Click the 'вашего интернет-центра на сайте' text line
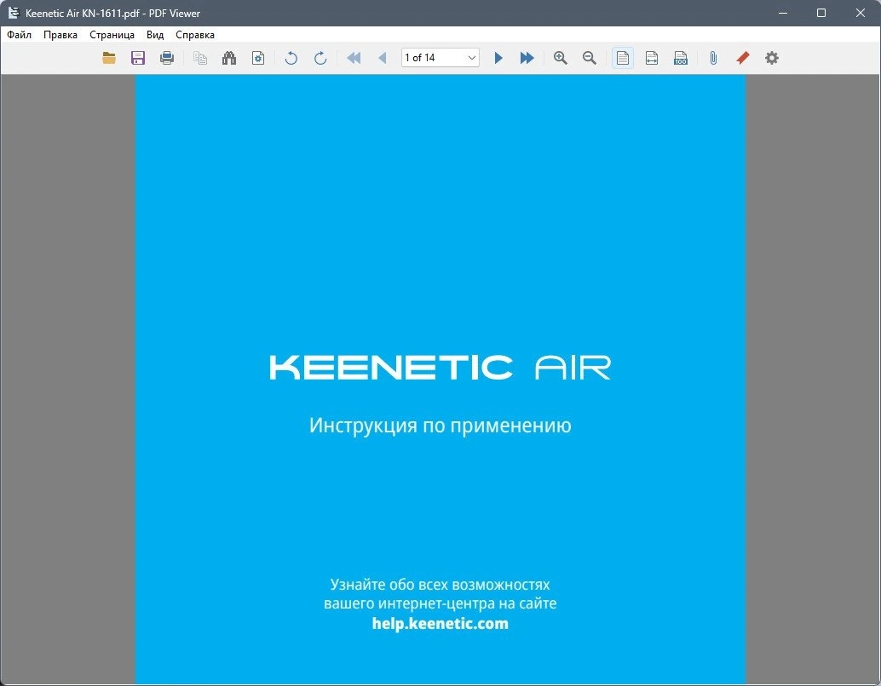 440,604
